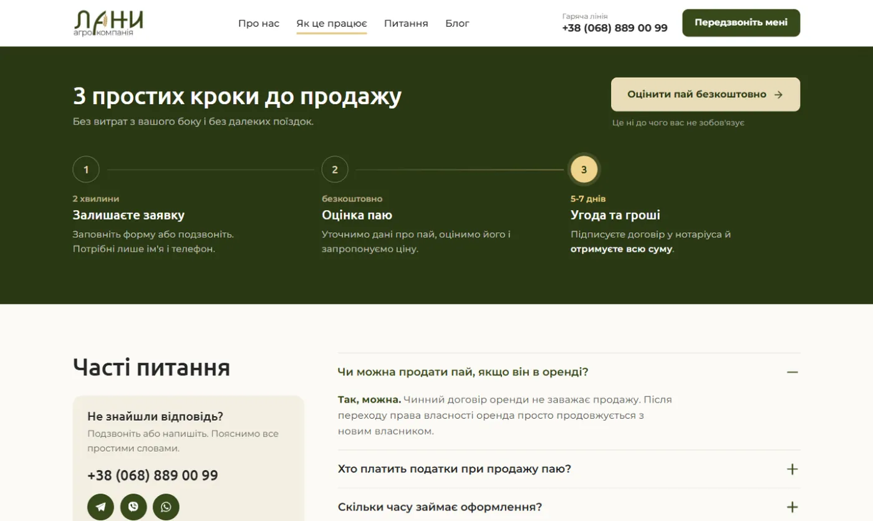This screenshot has width=873, height=521.
Task: Click the Не знайшли відповідь? card title
Action: [x=155, y=417]
